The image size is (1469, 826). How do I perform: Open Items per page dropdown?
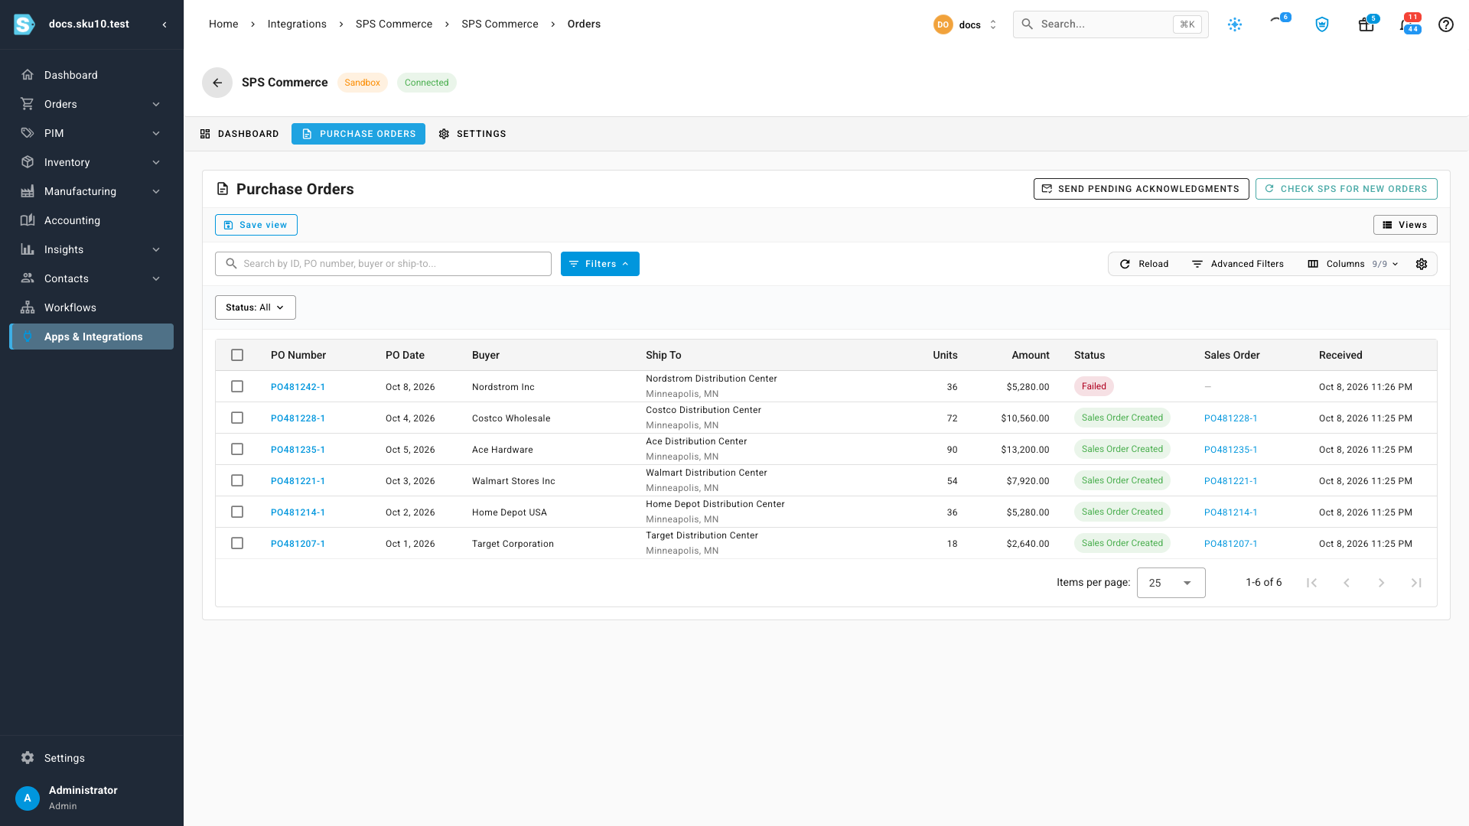tap(1171, 583)
